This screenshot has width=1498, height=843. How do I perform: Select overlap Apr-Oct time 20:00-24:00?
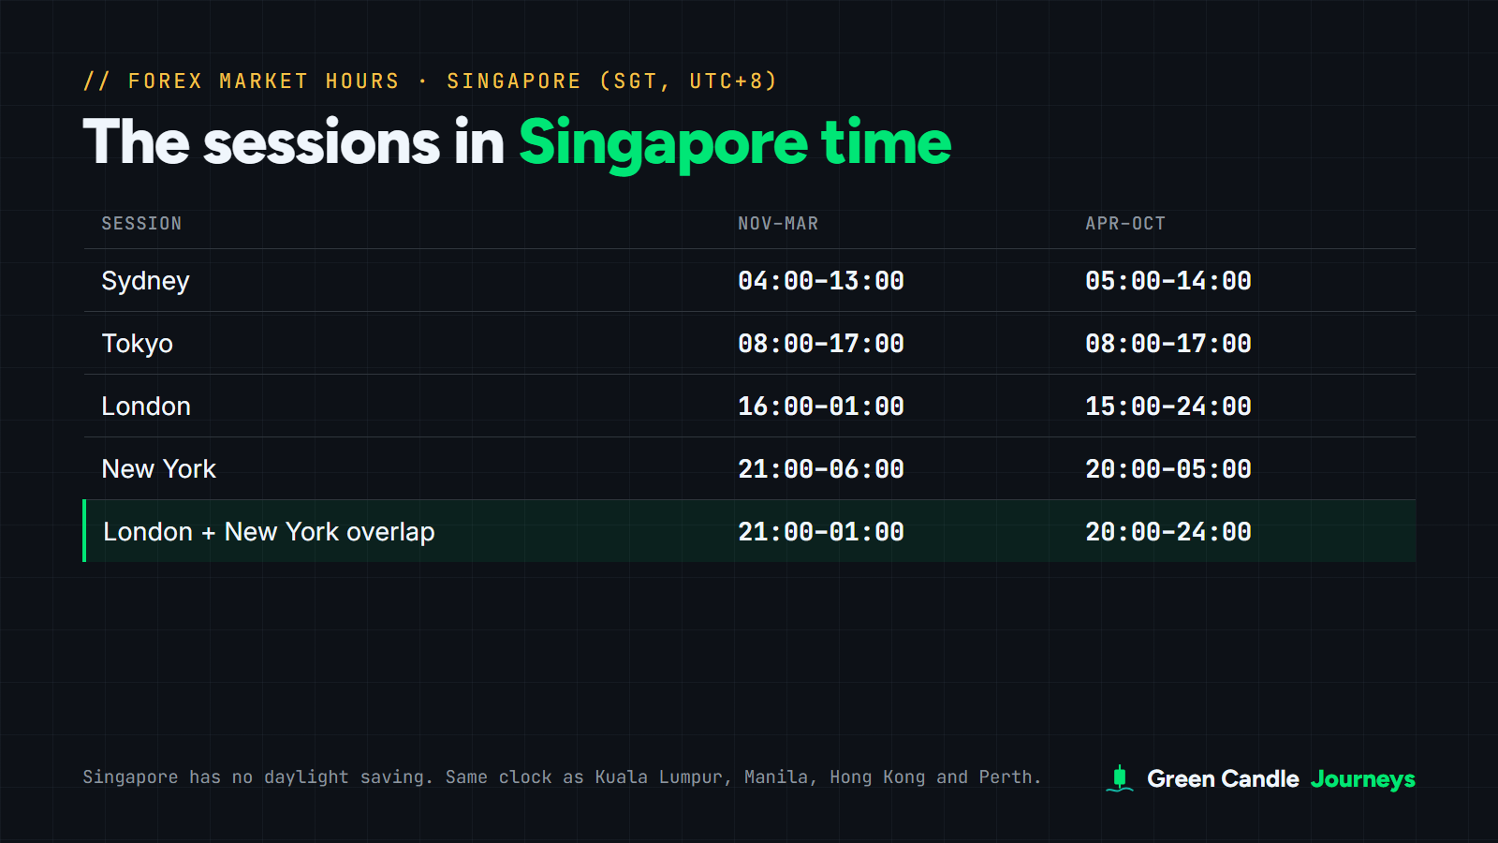tap(1168, 532)
